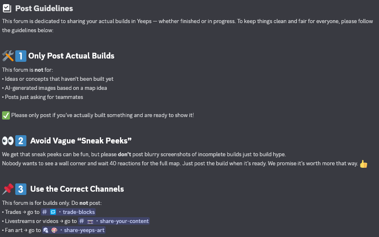
Task: Click the camera emoji in share-your-content
Action: pos(90,221)
